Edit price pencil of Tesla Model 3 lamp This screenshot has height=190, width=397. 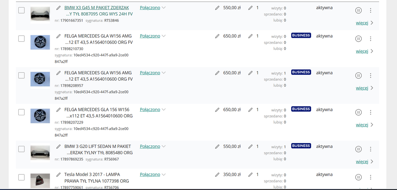tap(217, 174)
